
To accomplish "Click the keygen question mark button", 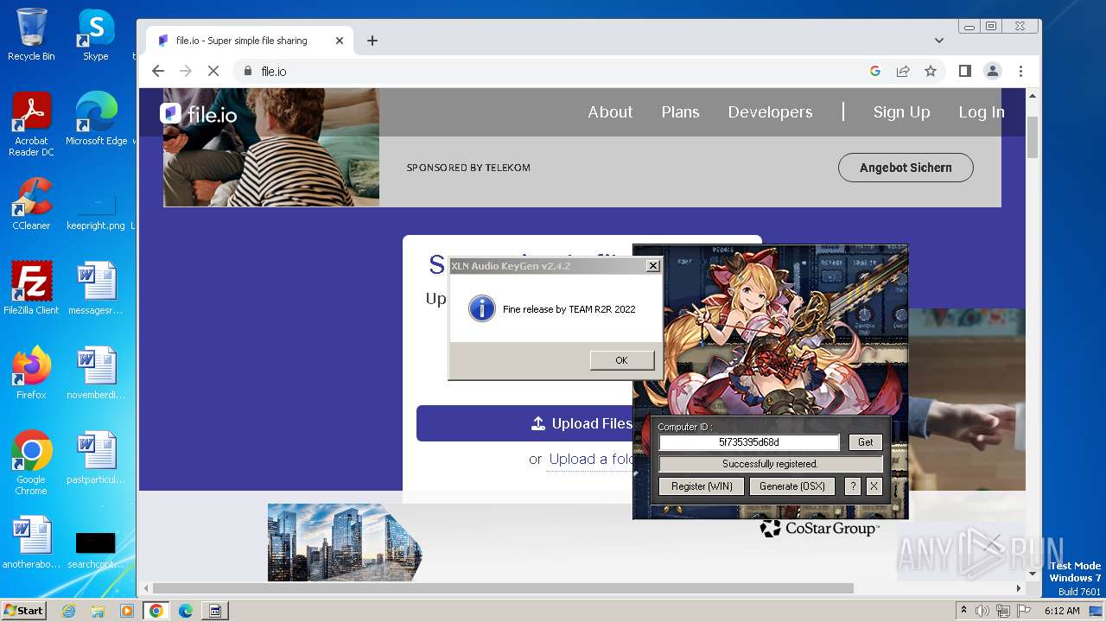I will (x=852, y=486).
